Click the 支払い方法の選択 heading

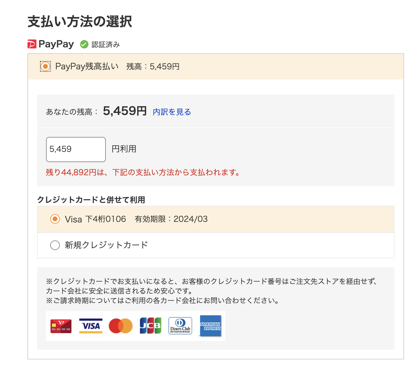pos(80,22)
